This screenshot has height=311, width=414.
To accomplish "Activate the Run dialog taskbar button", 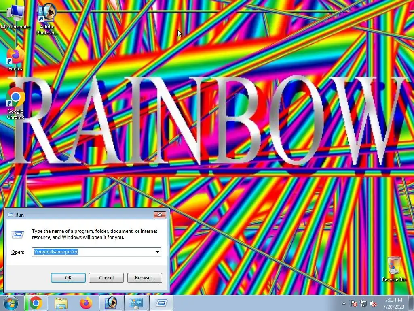I will [x=161, y=303].
